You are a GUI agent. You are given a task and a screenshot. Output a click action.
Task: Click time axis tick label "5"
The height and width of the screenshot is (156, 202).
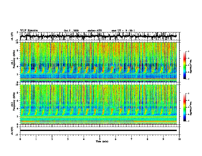coord(100,139)
